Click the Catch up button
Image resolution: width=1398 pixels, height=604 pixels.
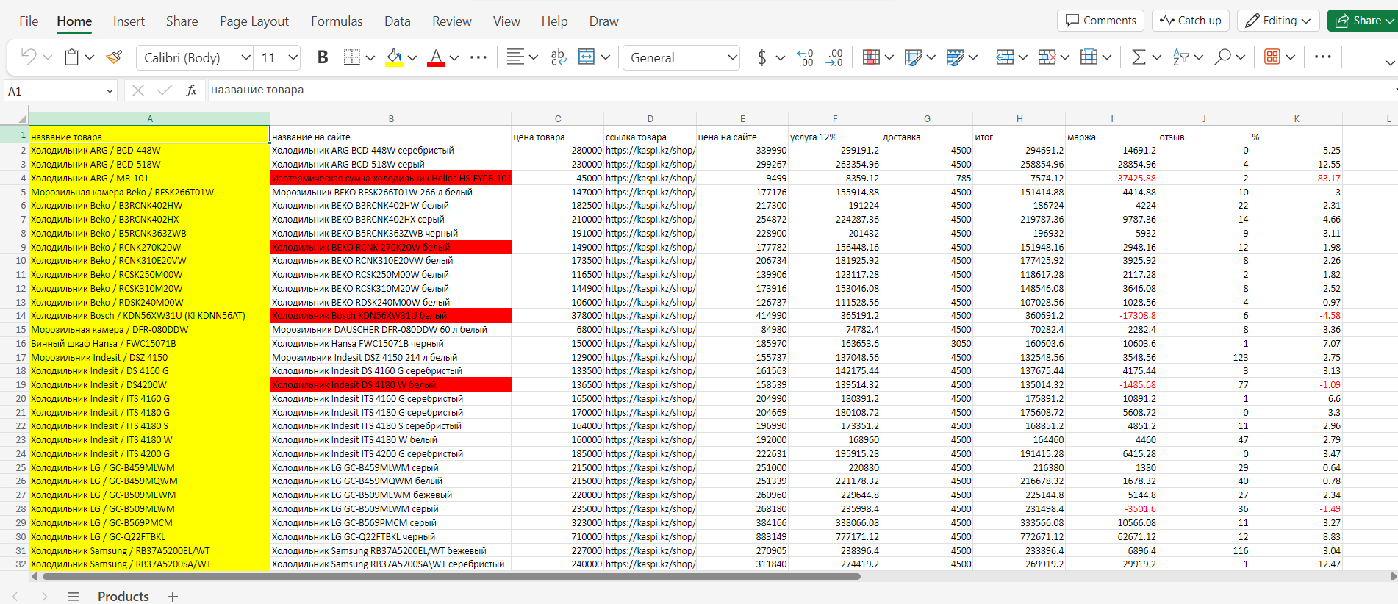point(1191,21)
